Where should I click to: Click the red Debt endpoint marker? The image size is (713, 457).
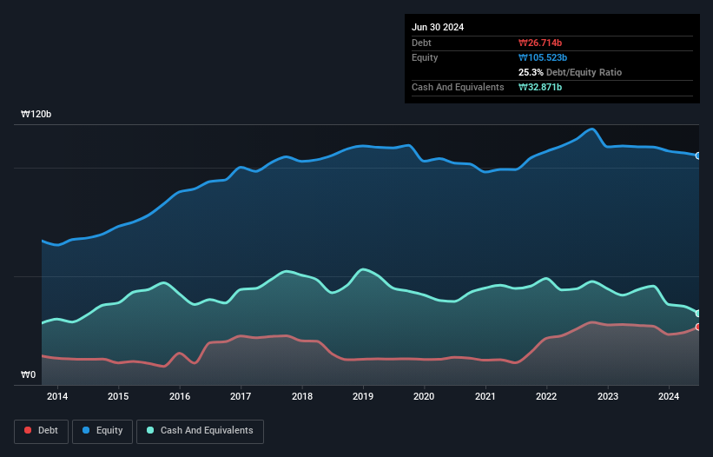pyautogui.click(x=698, y=327)
